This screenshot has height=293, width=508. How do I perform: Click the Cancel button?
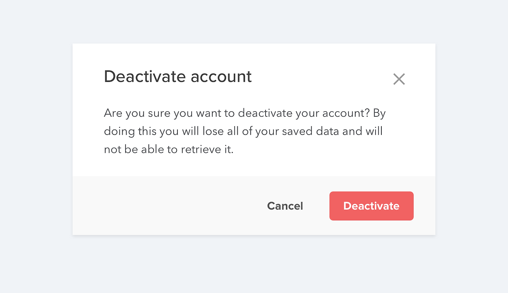285,206
